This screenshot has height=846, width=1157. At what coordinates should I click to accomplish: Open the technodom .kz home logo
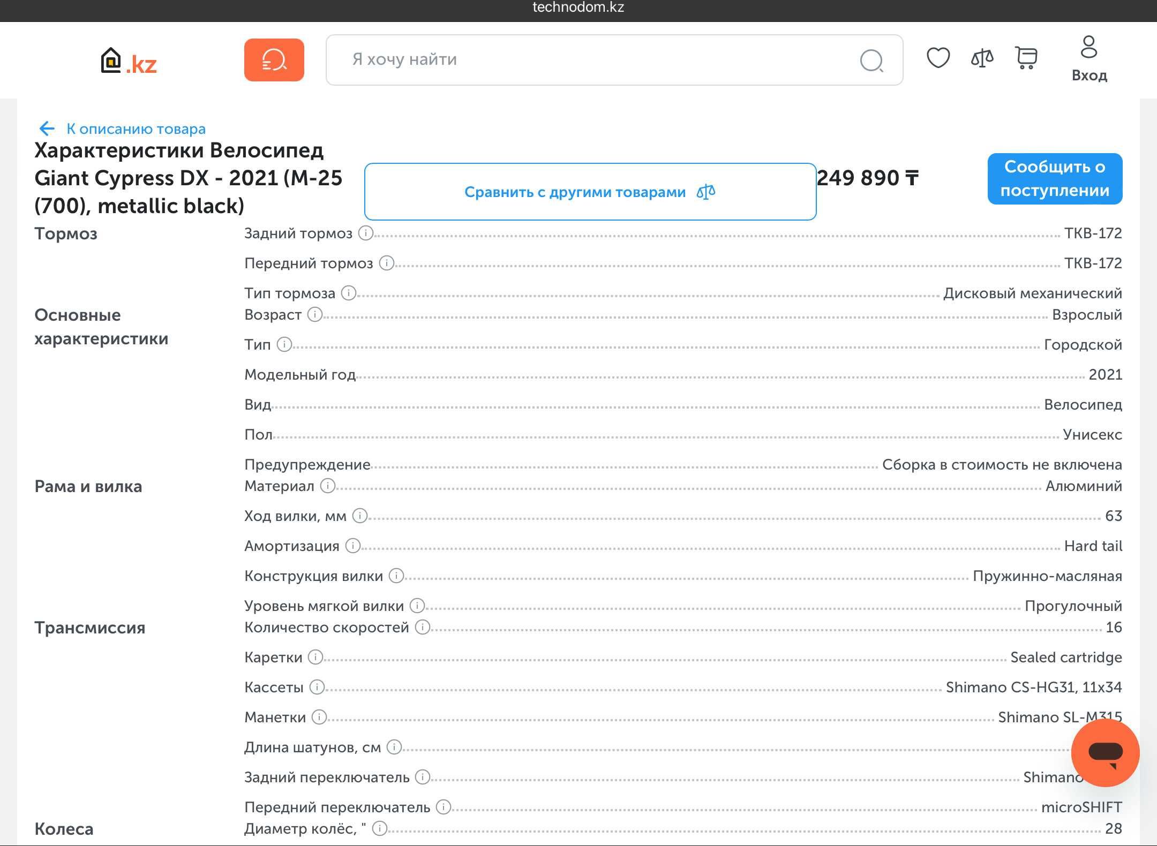(x=129, y=61)
